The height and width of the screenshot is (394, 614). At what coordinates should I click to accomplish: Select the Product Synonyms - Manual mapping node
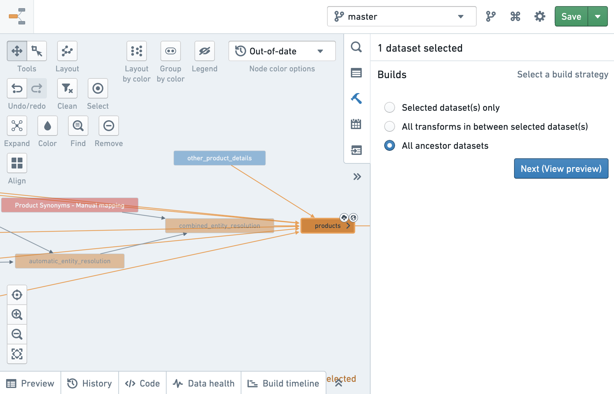[x=70, y=205]
